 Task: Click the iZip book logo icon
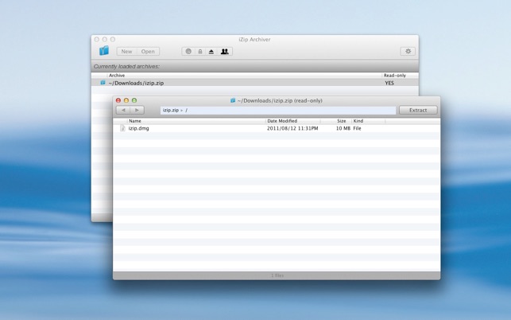coord(104,51)
